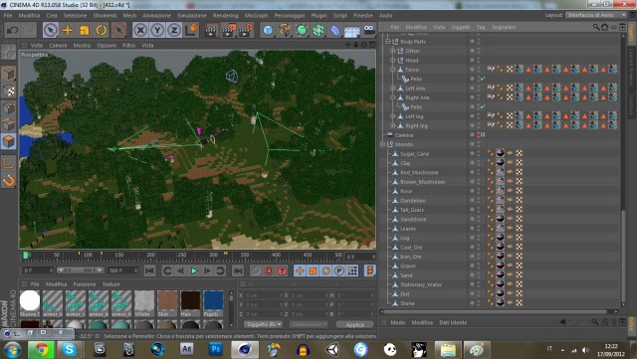The width and height of the screenshot is (637, 359).
Task: Toggle the Z axis lock
Action: point(174,30)
